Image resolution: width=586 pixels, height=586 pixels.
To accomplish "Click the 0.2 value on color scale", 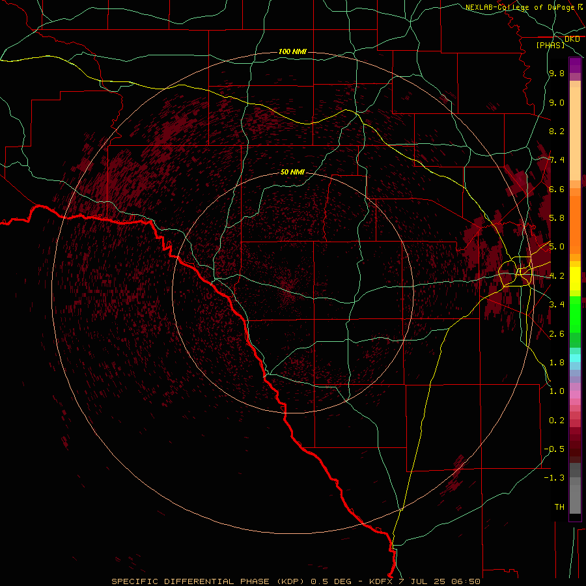I will (x=557, y=421).
